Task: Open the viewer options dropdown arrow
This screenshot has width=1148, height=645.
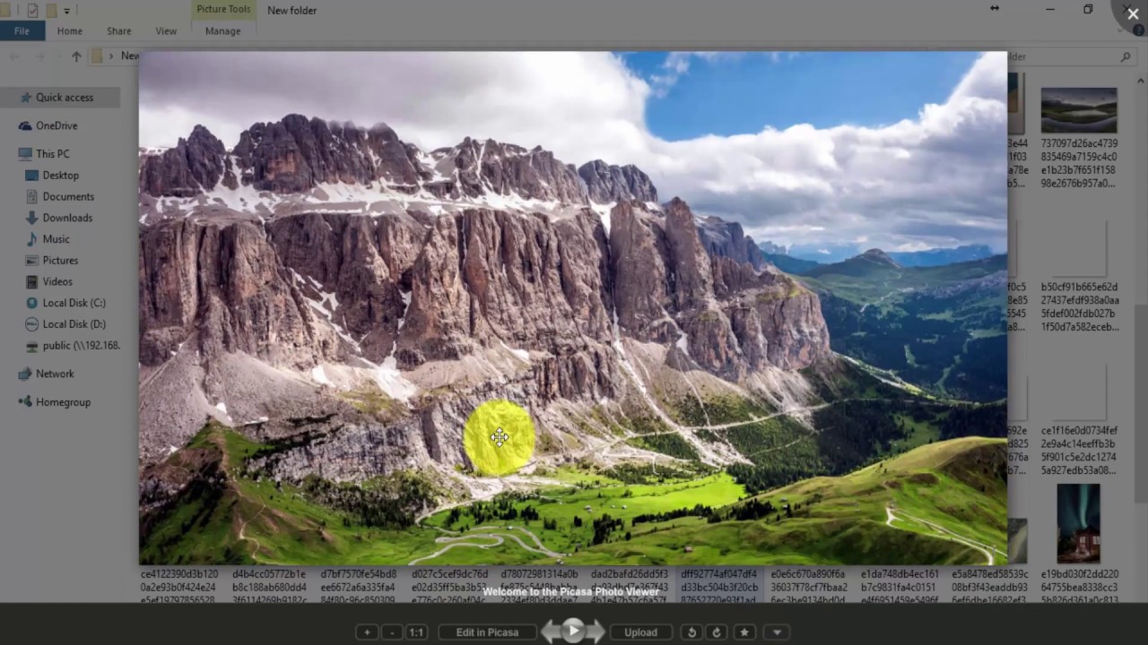Action: coord(777,632)
